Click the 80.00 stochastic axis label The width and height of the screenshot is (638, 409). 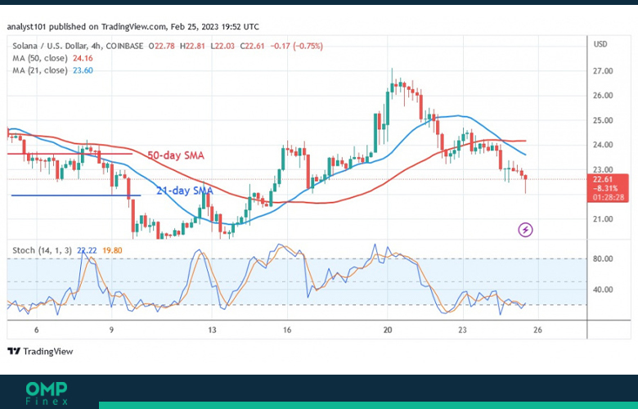(603, 258)
